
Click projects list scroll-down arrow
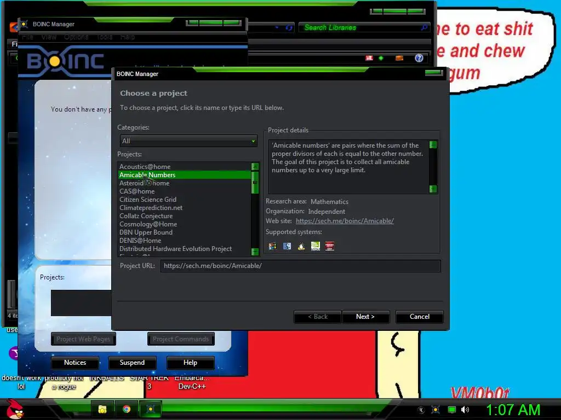pyautogui.click(x=255, y=252)
